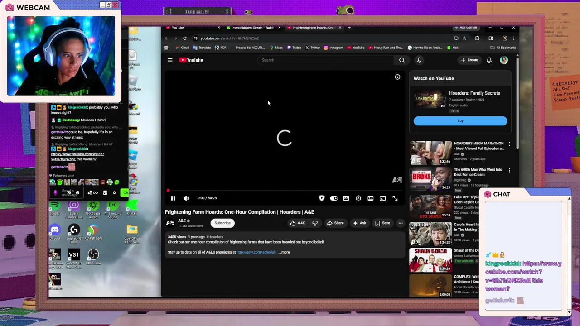Open the Twitch bookmark

tap(294, 48)
